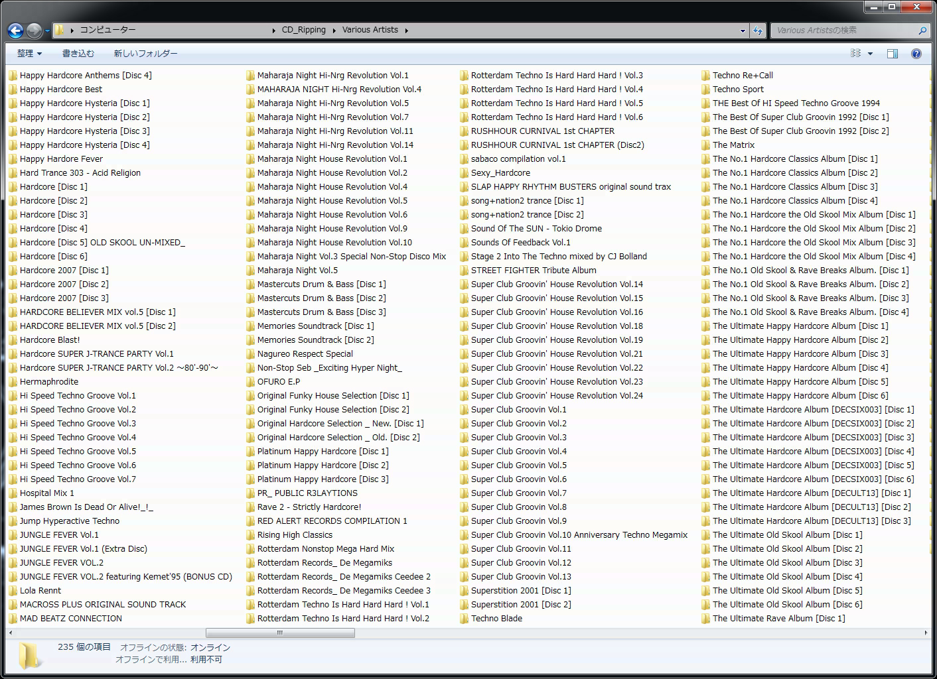The image size is (937, 679).
Task: Select 'Non-Stop Seb _Exciting Hyper Night_' folder name
Action: (330, 368)
